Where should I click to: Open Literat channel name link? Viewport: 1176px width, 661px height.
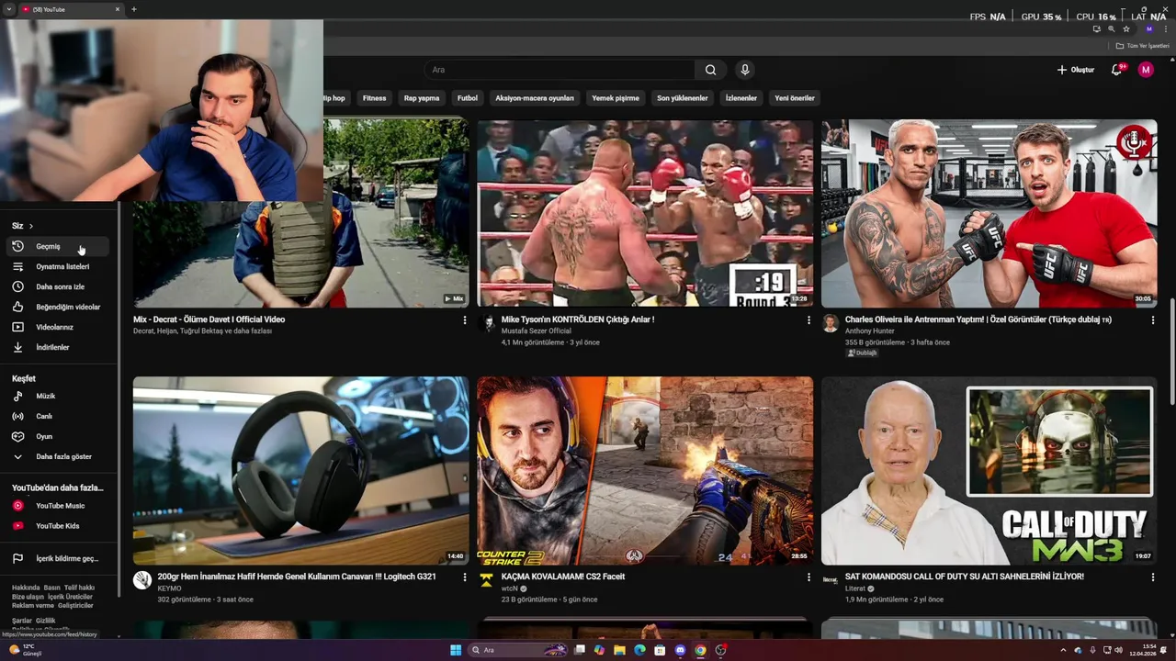855,588
